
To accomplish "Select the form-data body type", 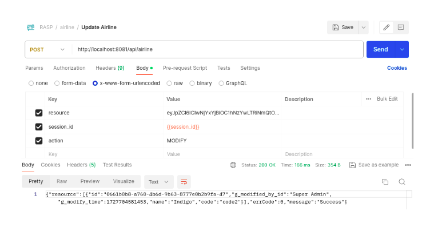I will point(57,83).
